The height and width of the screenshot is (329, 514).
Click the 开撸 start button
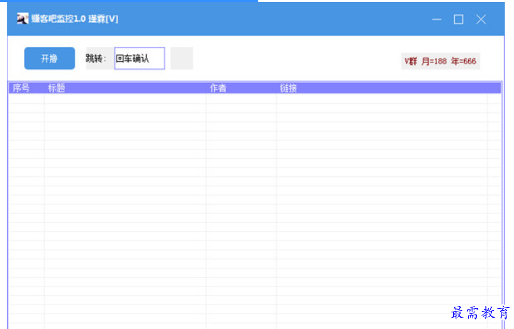[49, 59]
